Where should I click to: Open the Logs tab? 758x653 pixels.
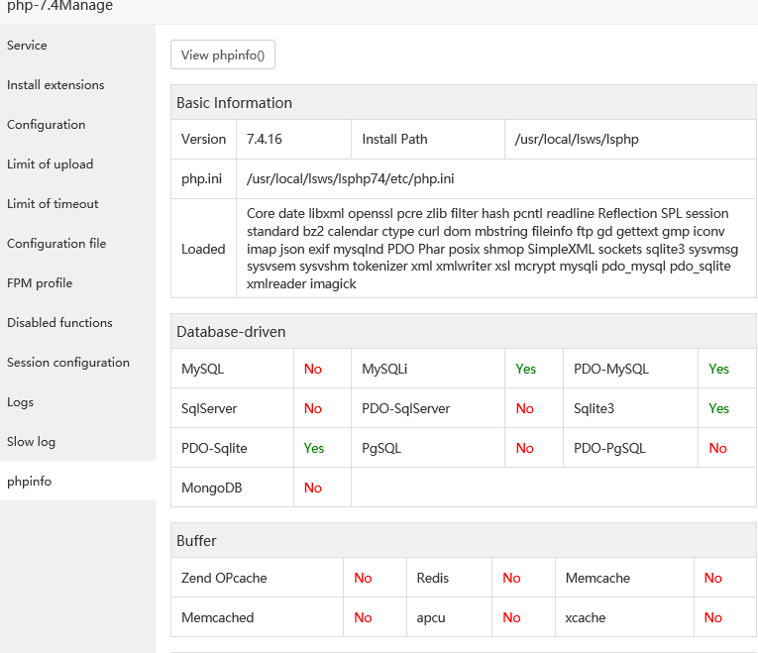tap(21, 402)
